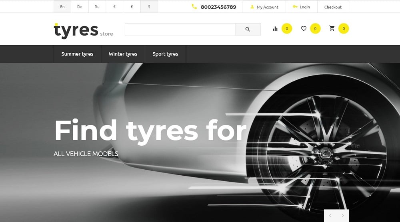400x222 pixels.
Task: Open My Account link
Action: tap(264, 7)
